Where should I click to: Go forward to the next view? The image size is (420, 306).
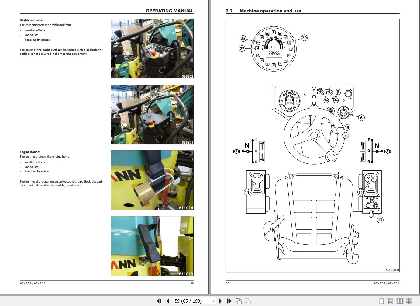[248, 301]
